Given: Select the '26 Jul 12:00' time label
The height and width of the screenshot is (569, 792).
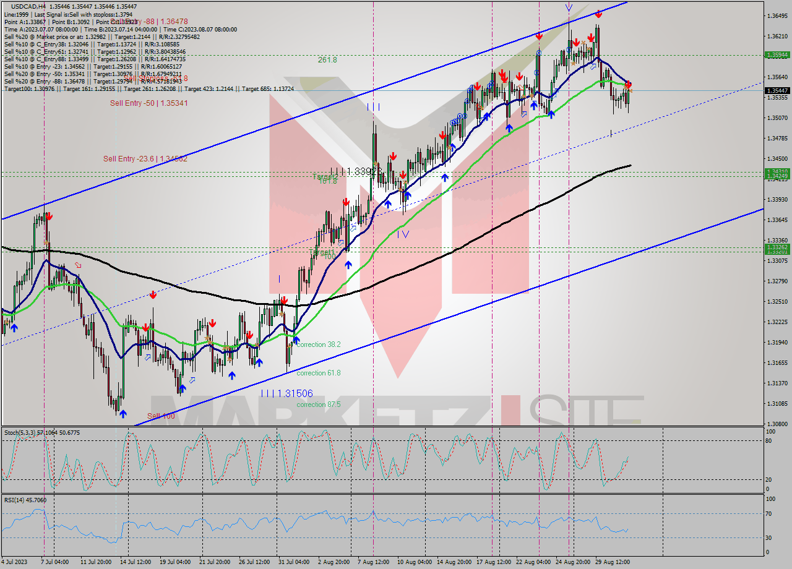Looking at the screenshot, I should tap(255, 562).
